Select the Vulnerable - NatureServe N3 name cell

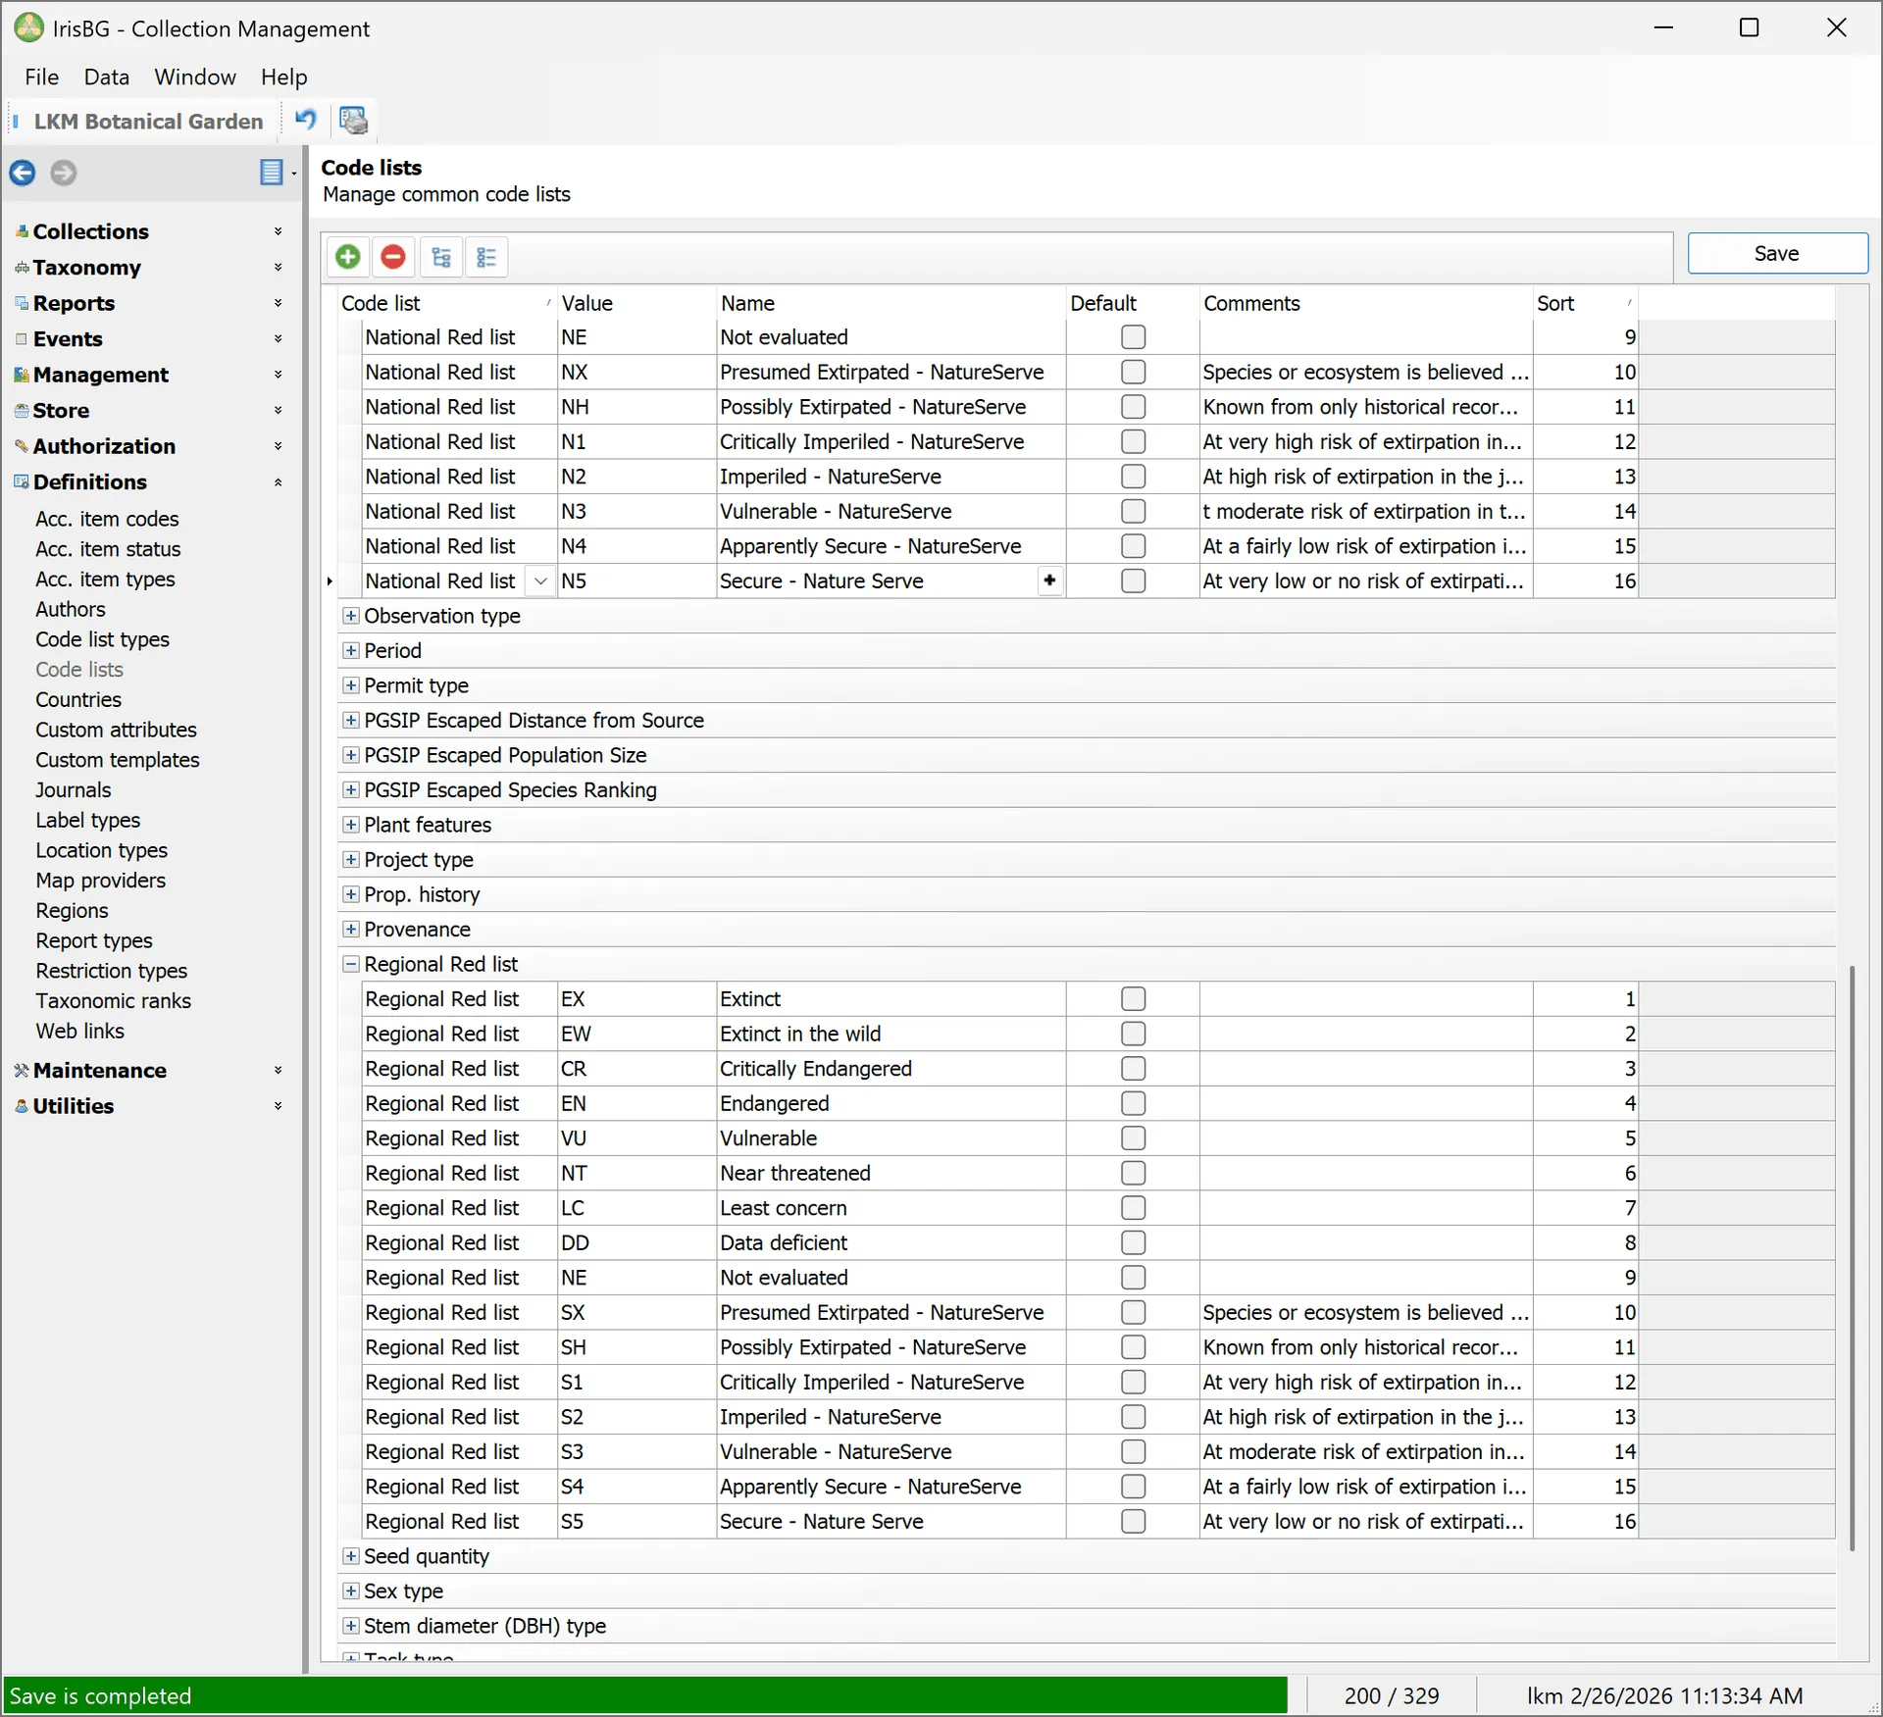coord(891,511)
